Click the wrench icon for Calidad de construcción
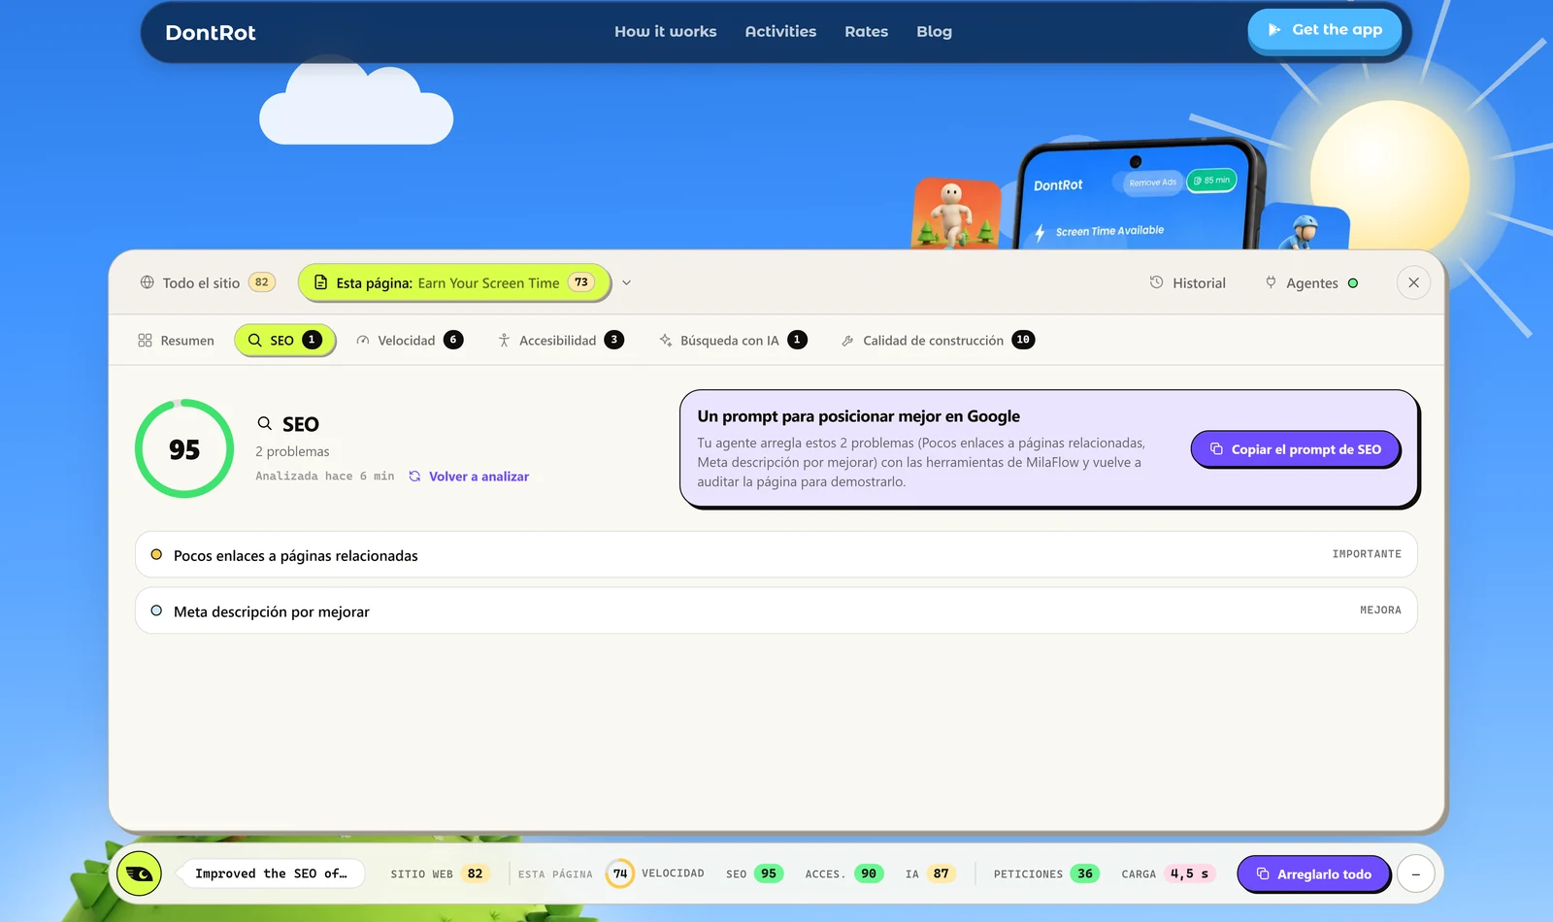Image resolution: width=1553 pixels, height=922 pixels. tap(847, 341)
